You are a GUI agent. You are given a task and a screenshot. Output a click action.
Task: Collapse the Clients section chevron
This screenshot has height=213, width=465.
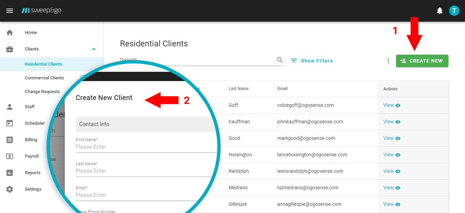tap(93, 49)
